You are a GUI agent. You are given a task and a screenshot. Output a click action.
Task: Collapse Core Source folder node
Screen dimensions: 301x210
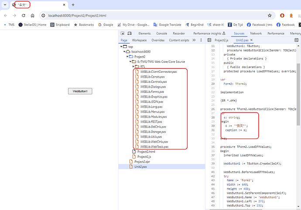coord(130,61)
